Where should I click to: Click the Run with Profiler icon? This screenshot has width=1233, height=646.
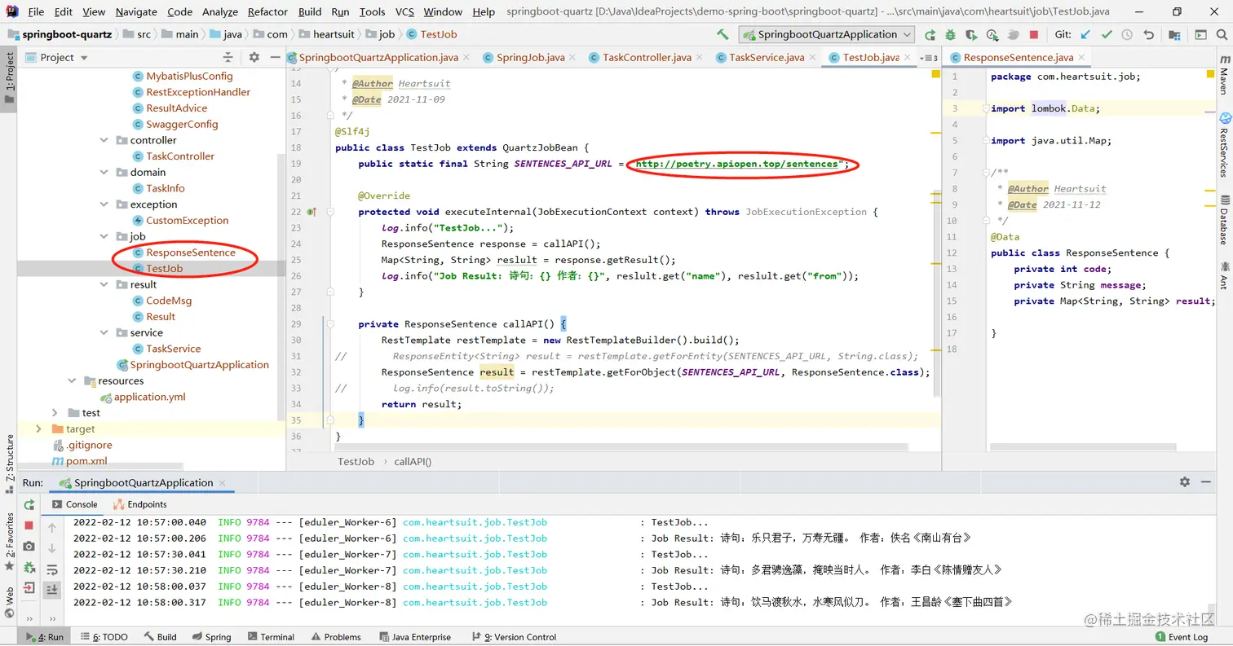[x=992, y=34]
